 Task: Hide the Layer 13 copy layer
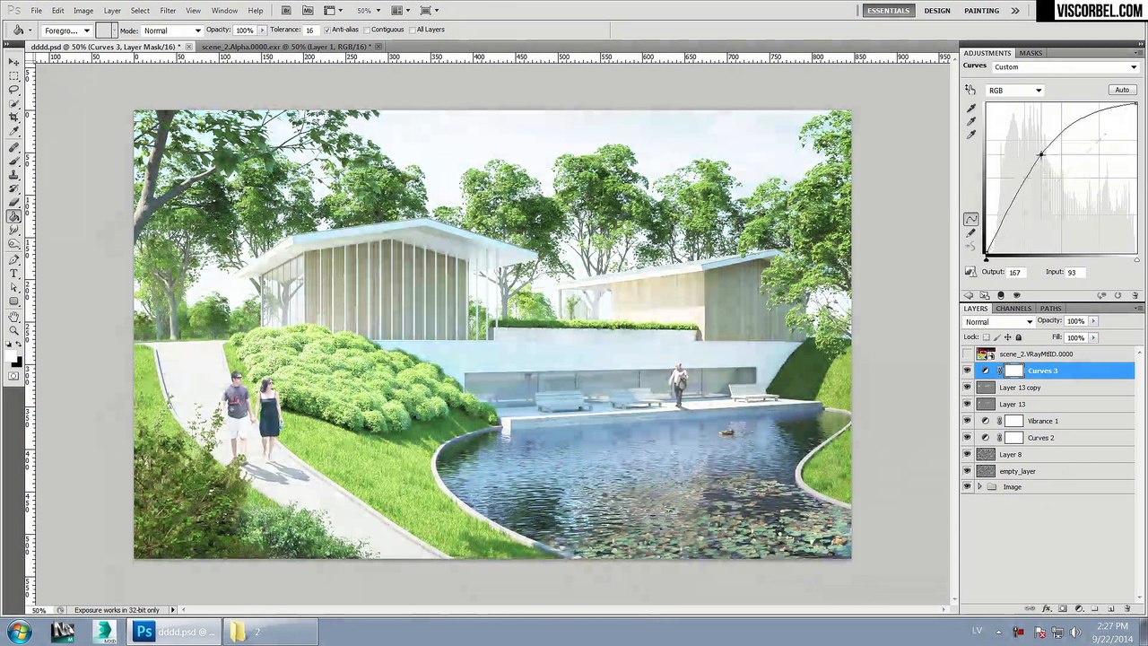click(x=967, y=388)
